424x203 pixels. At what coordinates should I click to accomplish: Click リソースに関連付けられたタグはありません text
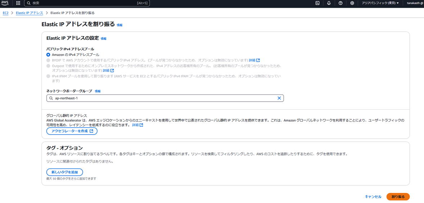click(x=80, y=162)
